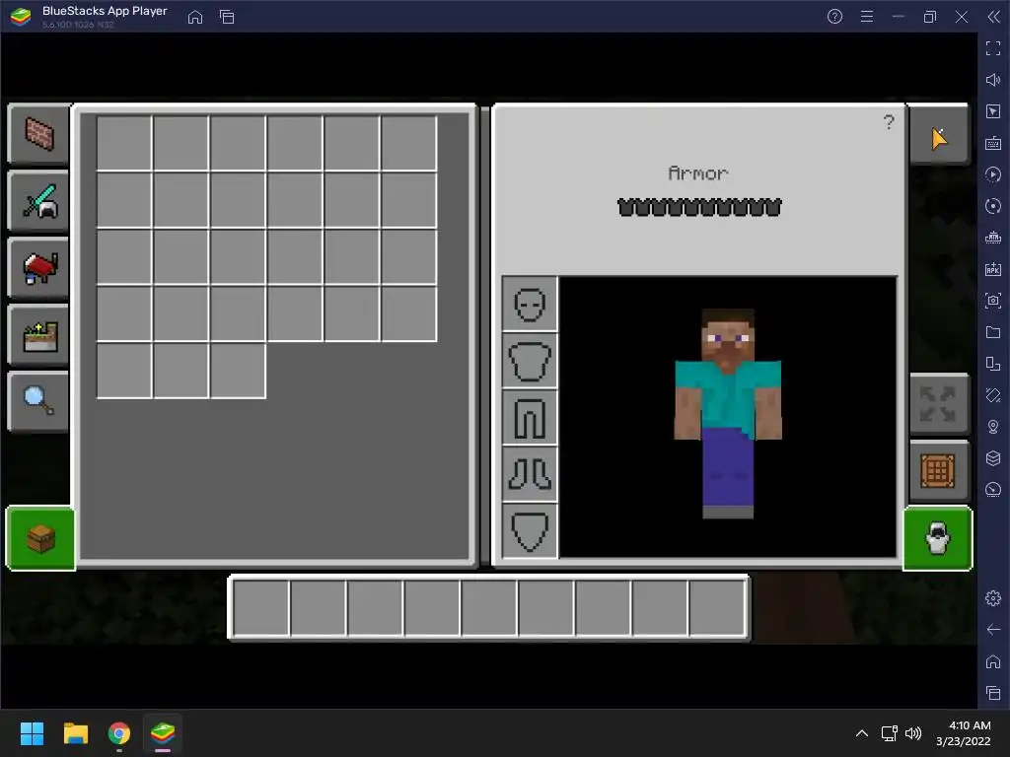Open Google Chrome from taskbar
Image resolution: width=1010 pixels, height=757 pixels.
tap(119, 733)
